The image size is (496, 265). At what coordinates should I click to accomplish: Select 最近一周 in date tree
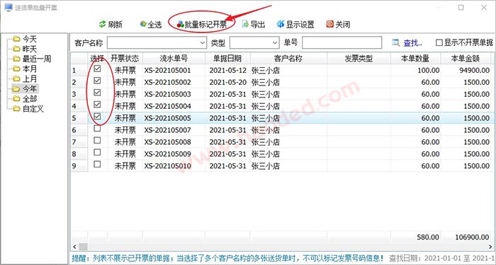click(x=37, y=59)
